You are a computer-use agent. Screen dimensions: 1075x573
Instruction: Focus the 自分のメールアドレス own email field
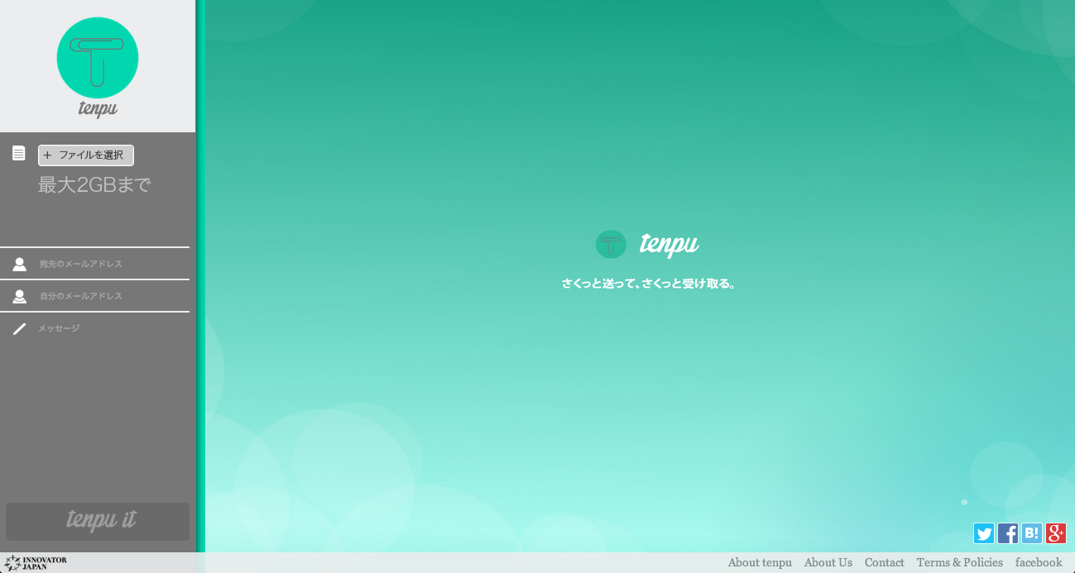pos(112,296)
